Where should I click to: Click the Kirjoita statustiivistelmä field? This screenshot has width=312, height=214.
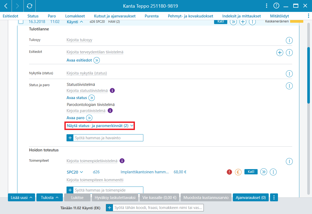click(87, 91)
